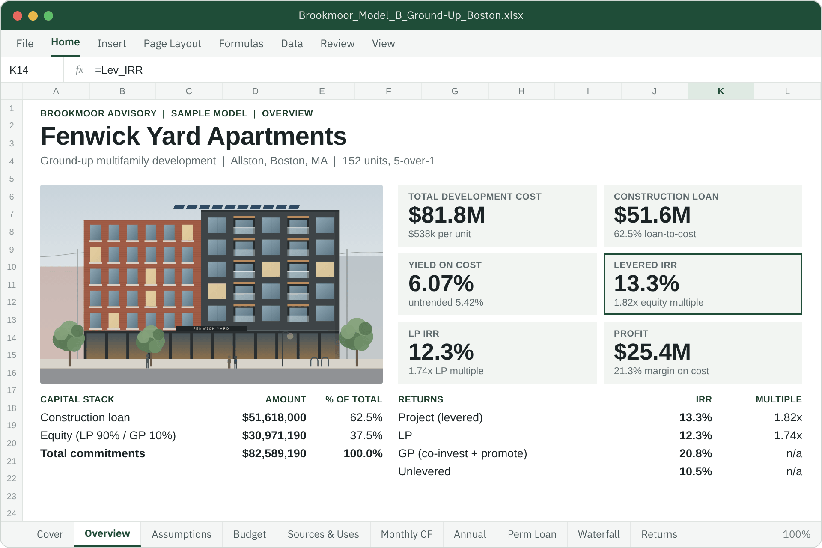The height and width of the screenshot is (548, 822).
Task: Click the LP IRR 12.3% card
Action: pos(497,353)
